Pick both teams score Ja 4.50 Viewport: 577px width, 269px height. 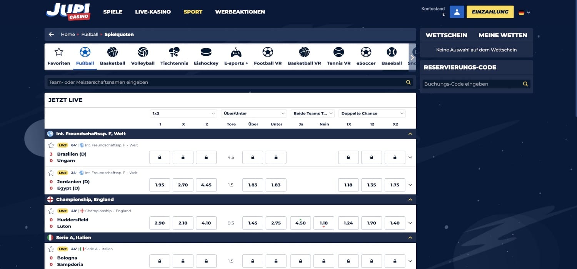(x=300, y=223)
